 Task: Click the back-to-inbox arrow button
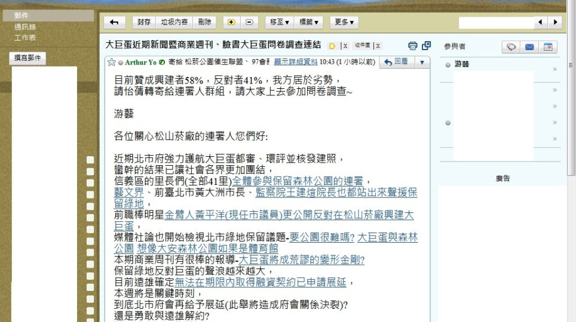coord(114,22)
